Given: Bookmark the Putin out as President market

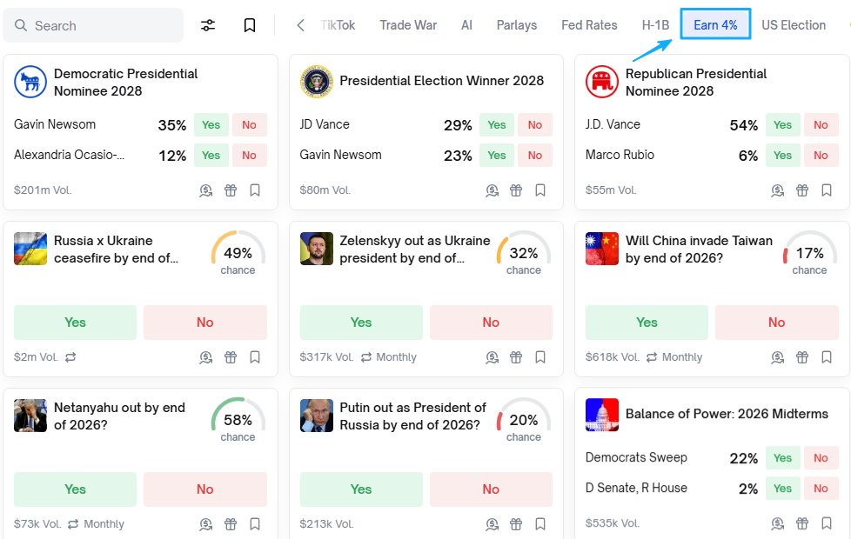Looking at the screenshot, I should (x=540, y=524).
